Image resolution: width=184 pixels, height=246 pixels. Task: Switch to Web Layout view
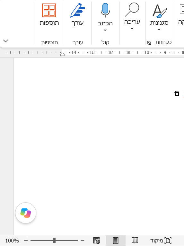tap(96, 241)
